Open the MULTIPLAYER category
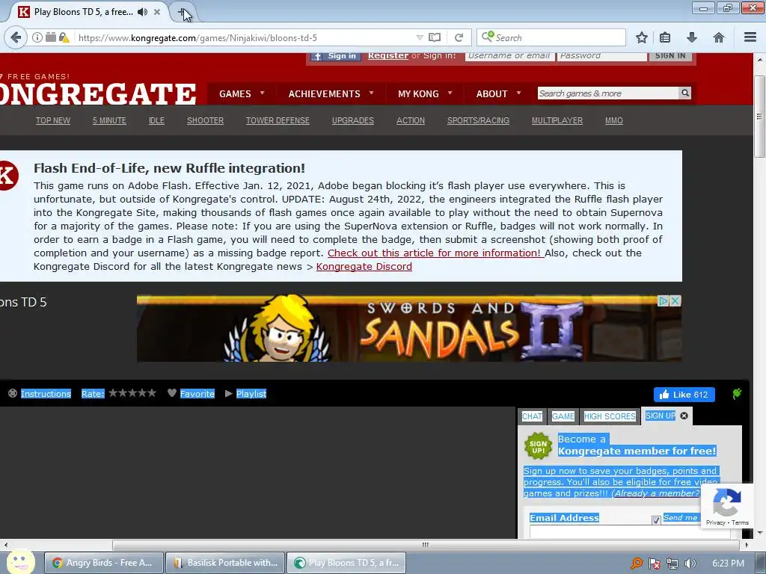This screenshot has width=766, height=574. click(x=557, y=120)
